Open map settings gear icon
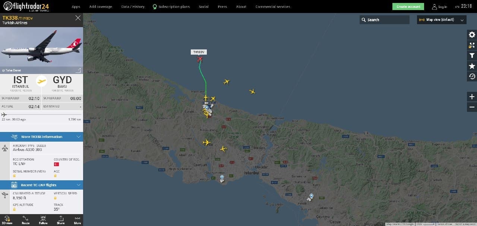The image size is (477, 226). 472,35
